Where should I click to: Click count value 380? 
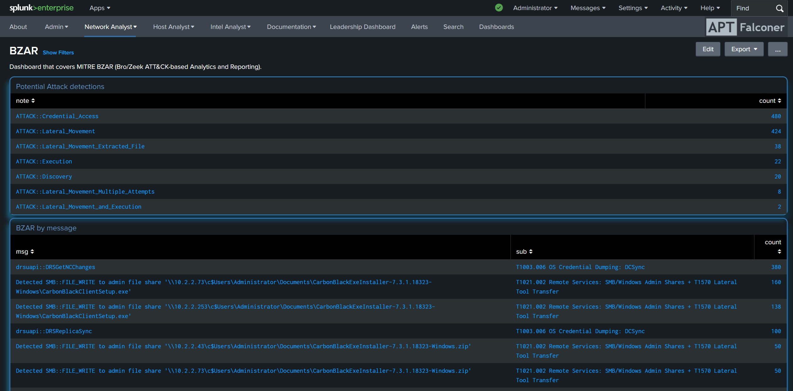[x=776, y=267]
